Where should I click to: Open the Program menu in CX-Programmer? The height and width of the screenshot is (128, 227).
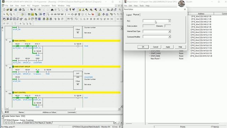[x=36, y=6]
